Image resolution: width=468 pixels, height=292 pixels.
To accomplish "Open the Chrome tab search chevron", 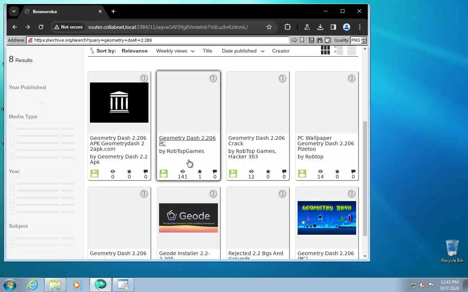I will pos(14,11).
